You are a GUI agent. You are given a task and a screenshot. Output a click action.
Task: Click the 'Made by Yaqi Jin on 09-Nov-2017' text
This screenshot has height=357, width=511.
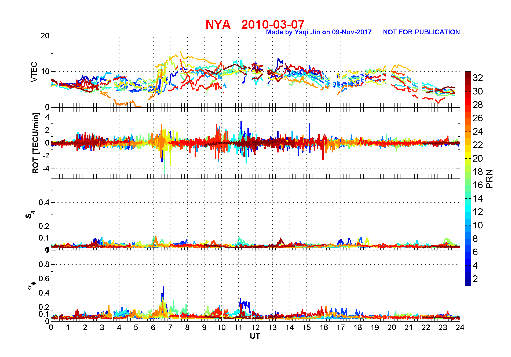pyautogui.click(x=319, y=32)
